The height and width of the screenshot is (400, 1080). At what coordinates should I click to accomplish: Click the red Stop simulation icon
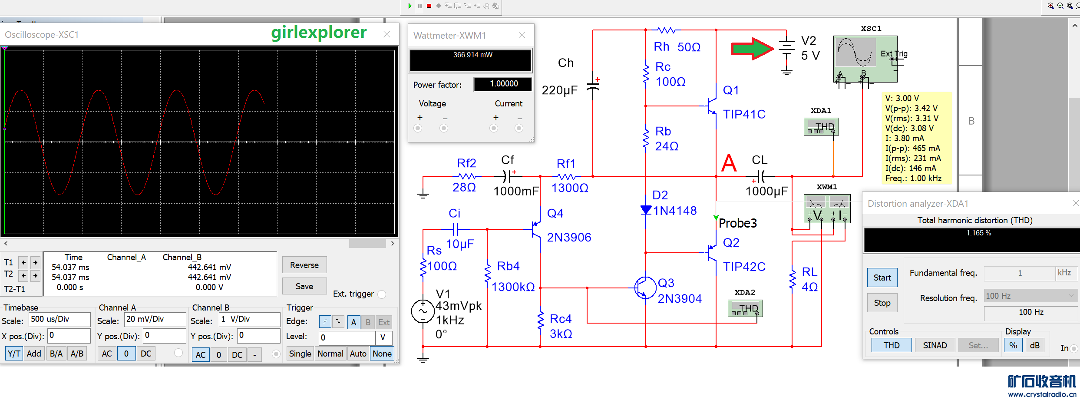429,6
